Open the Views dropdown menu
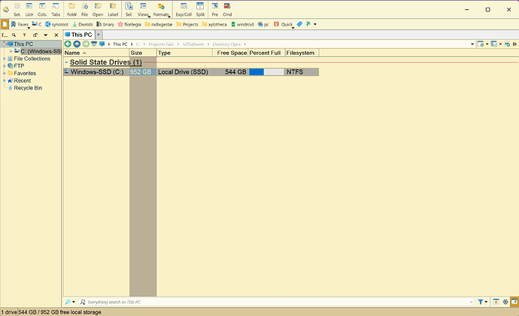The height and width of the screenshot is (316, 519). point(144,9)
